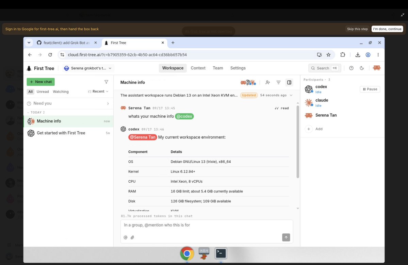
Task: Switch to the feat(client) GitHub browser tab
Action: (x=66, y=43)
